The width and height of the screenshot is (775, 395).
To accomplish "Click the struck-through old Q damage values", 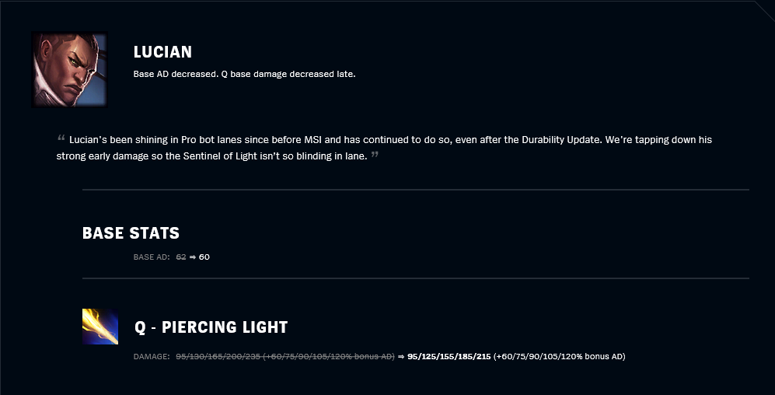I will coord(285,356).
